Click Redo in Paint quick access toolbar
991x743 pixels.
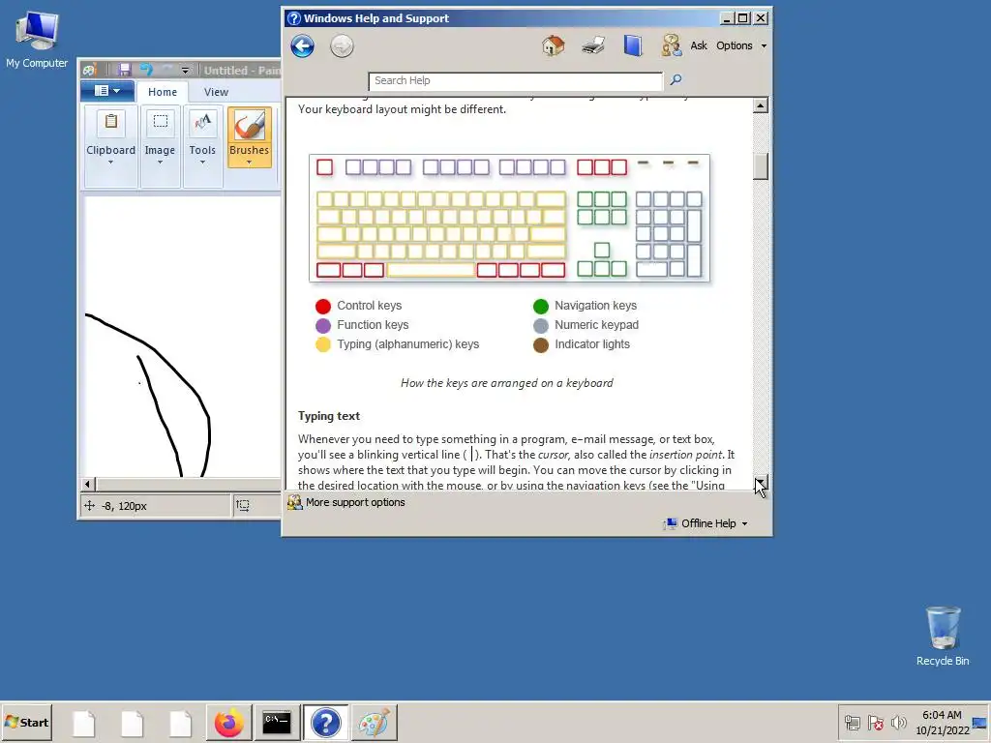pos(166,70)
